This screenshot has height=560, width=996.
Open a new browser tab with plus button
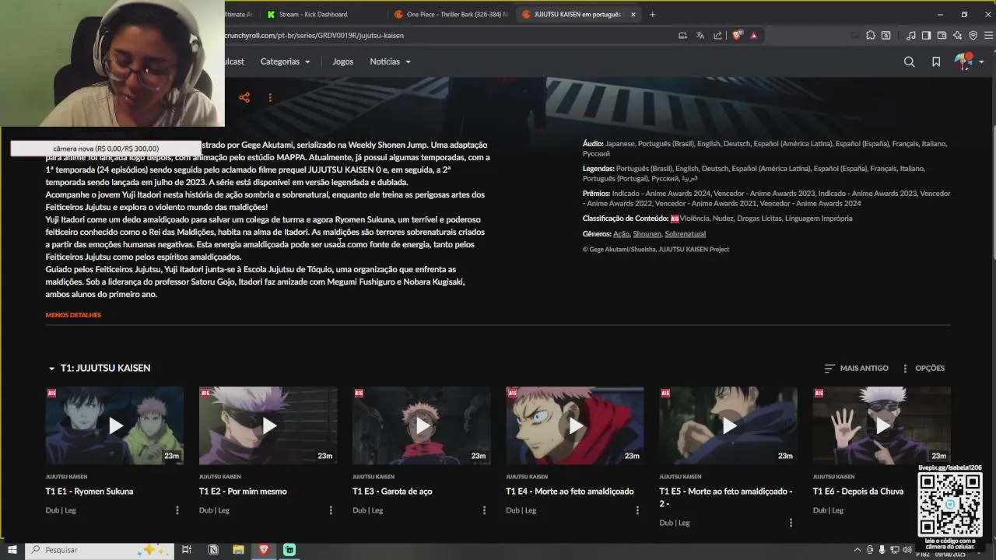coord(652,14)
